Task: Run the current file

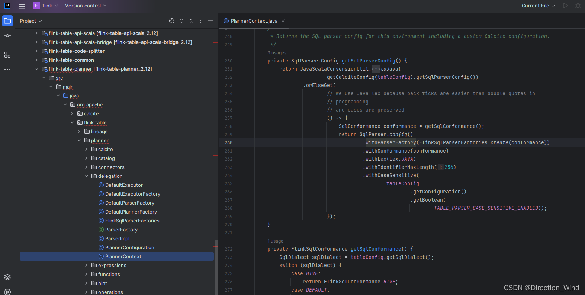Action: click(565, 6)
